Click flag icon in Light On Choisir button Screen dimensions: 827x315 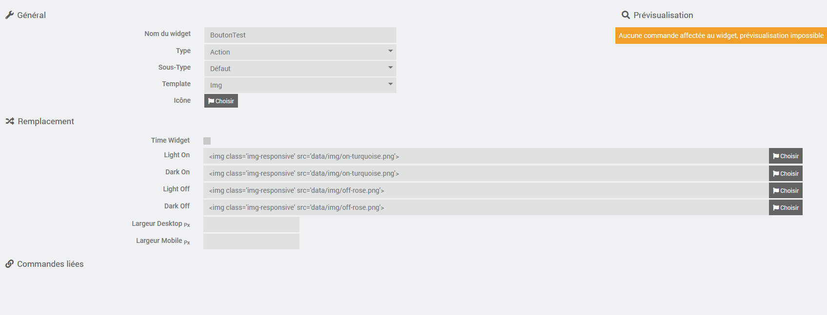point(776,156)
